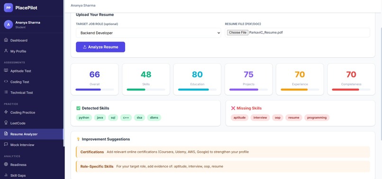
Task: Click the red X icon by Missing Skills
Action: pos(233,108)
